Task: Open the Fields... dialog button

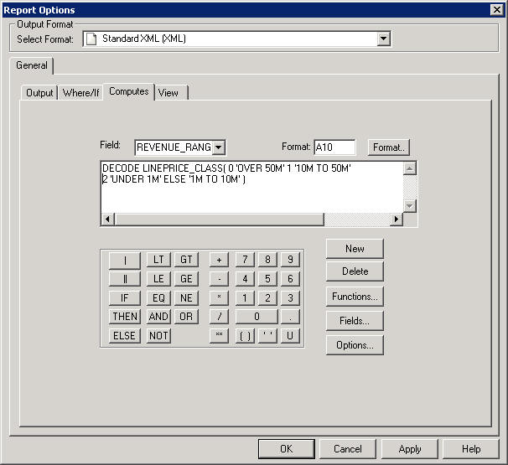Action: 355,321
